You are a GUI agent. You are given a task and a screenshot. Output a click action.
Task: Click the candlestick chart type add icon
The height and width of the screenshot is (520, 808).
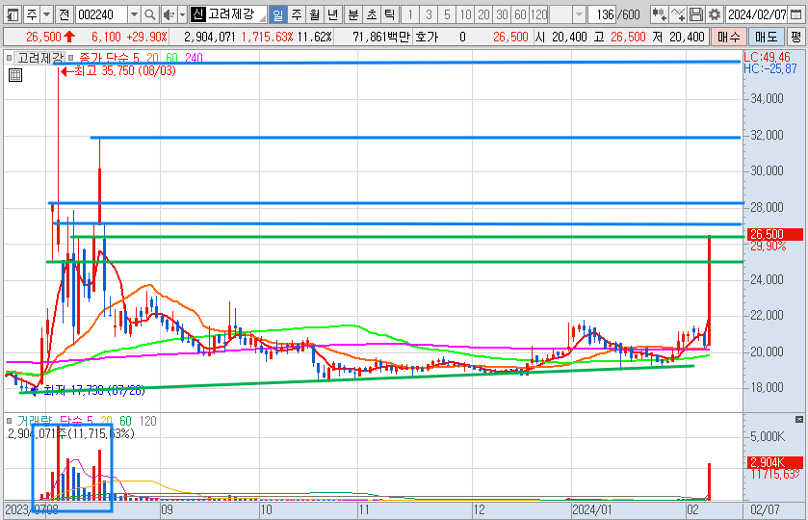click(659, 14)
